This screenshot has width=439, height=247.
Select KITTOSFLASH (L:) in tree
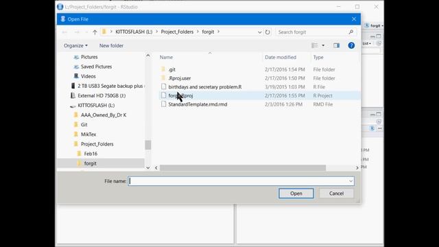96,105
